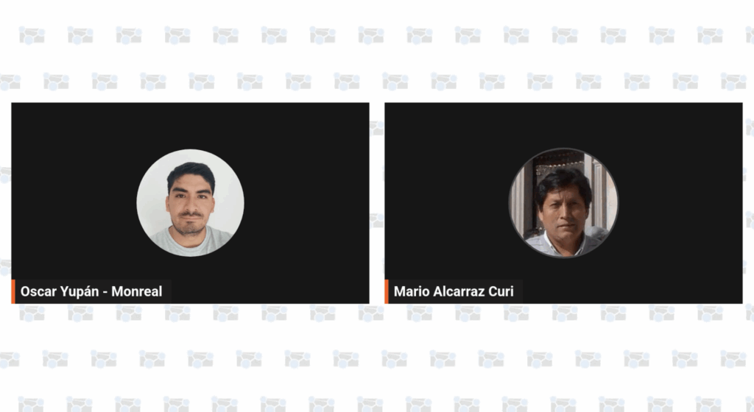Select the "Oscar Yupán - Monreal" name label

pyautogui.click(x=91, y=291)
